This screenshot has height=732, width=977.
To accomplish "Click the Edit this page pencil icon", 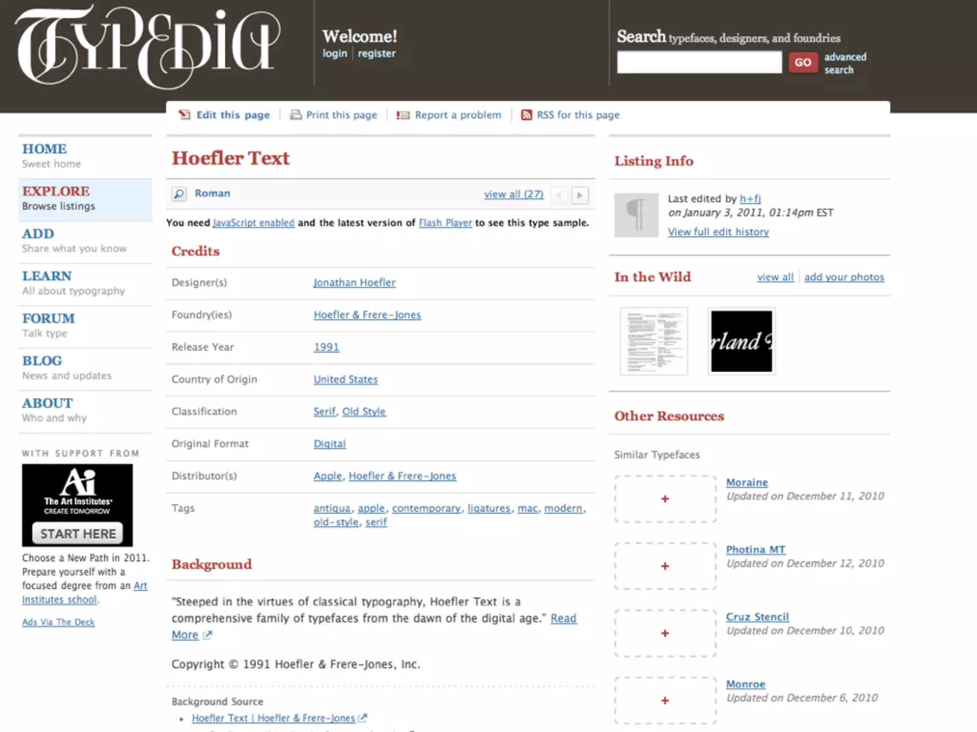I will tap(184, 115).
